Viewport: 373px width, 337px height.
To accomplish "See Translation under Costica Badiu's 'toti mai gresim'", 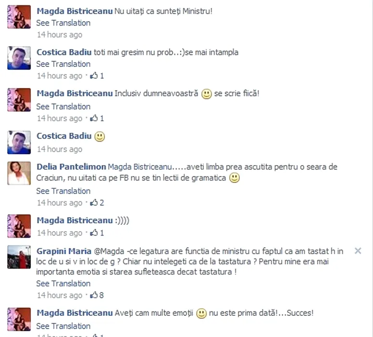I will 63,64.
